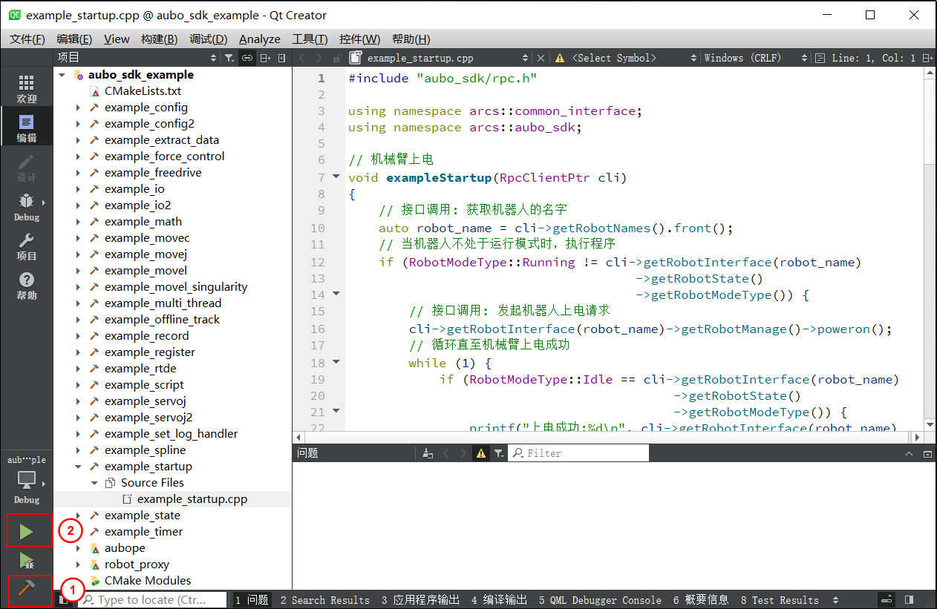Expand the robot_proxy node
Viewport: 937px width, 609px height.
[x=78, y=564]
